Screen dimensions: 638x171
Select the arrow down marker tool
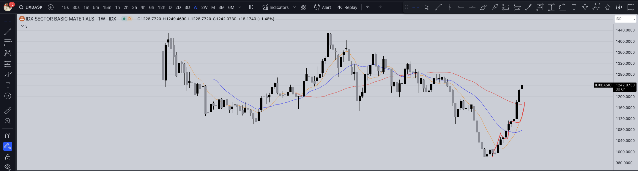(585, 7)
